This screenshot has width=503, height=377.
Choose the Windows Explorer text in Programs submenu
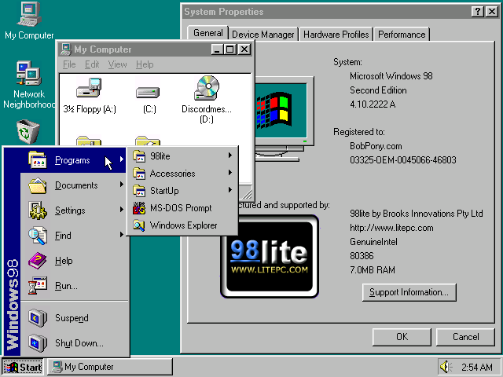pos(183,225)
